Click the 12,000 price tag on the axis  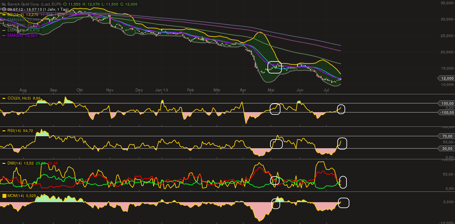(447, 78)
